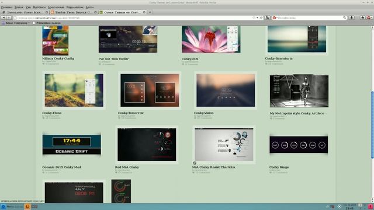Close the Conky Themes on Custom tab
Viewport: 374px width, 210px height.
point(144,12)
